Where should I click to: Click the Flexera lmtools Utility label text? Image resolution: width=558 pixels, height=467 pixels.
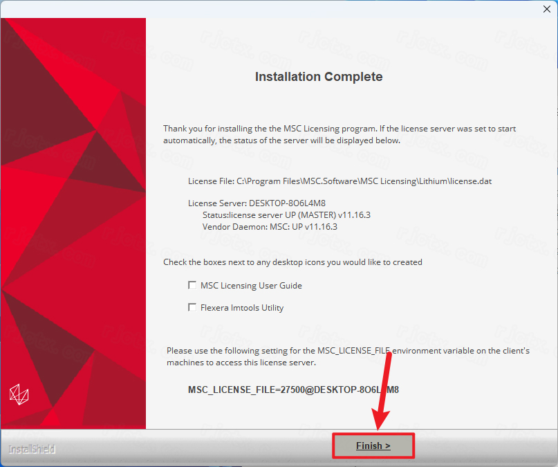(x=242, y=308)
